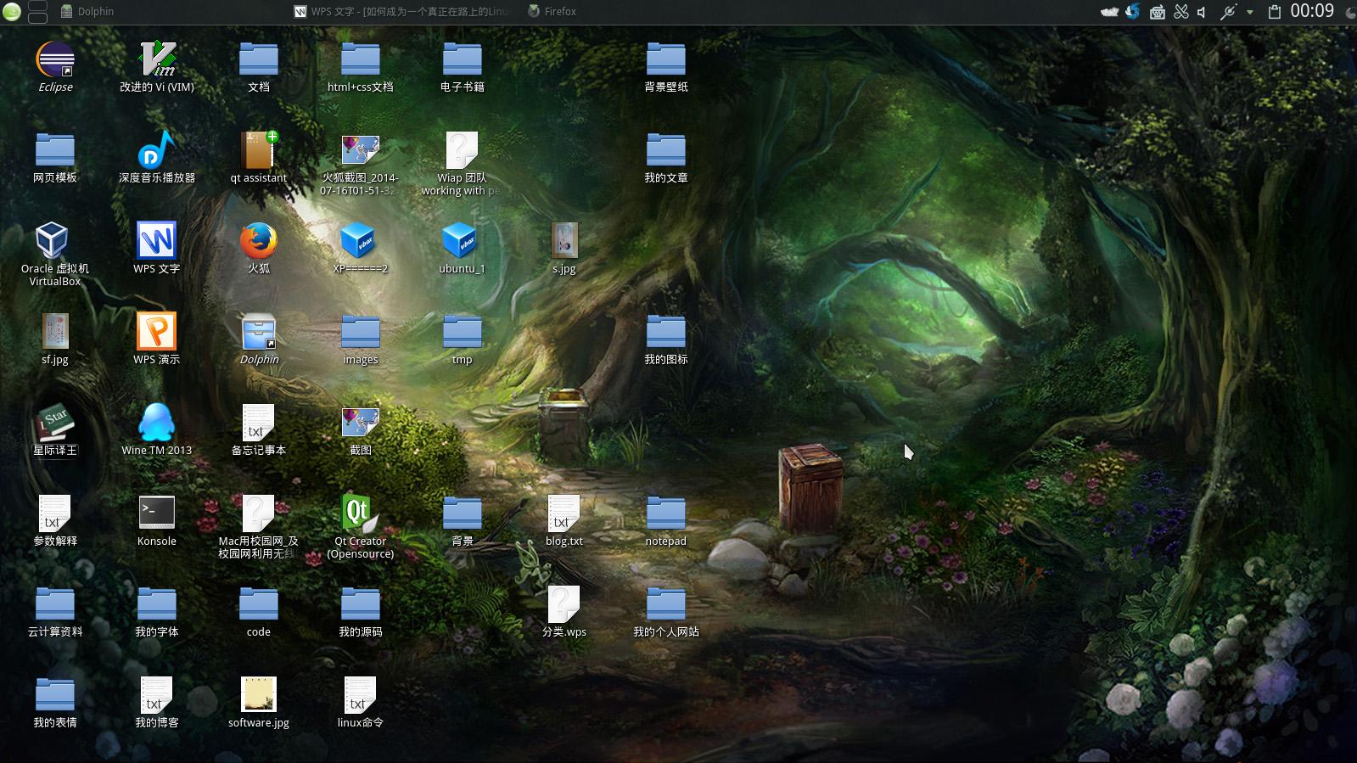This screenshot has height=763, width=1357.
Task: Switch to the Firefox taskbar entry
Action: pyautogui.click(x=552, y=12)
